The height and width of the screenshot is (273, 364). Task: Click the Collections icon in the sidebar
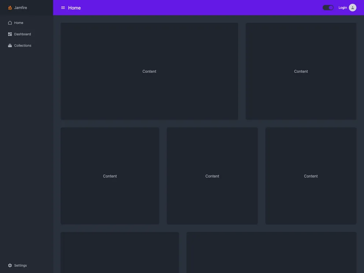[10, 45]
